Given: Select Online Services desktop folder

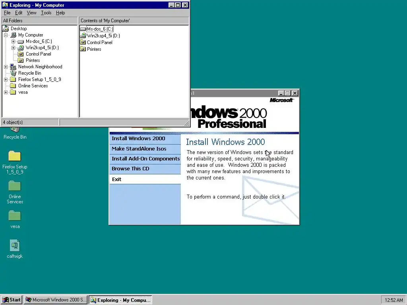Looking at the screenshot, I should pyautogui.click(x=15, y=186).
